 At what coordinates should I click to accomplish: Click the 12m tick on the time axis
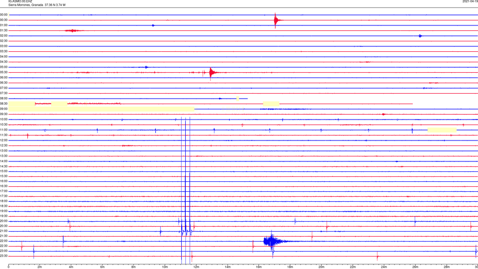pyautogui.click(x=196, y=267)
